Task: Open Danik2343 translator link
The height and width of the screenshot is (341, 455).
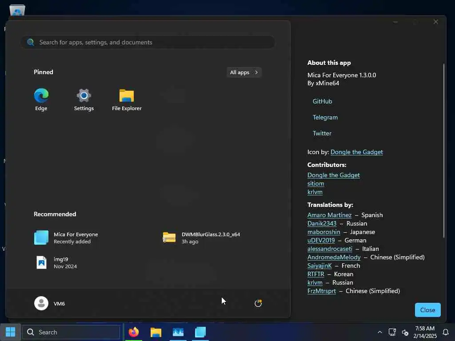Action: point(322,223)
